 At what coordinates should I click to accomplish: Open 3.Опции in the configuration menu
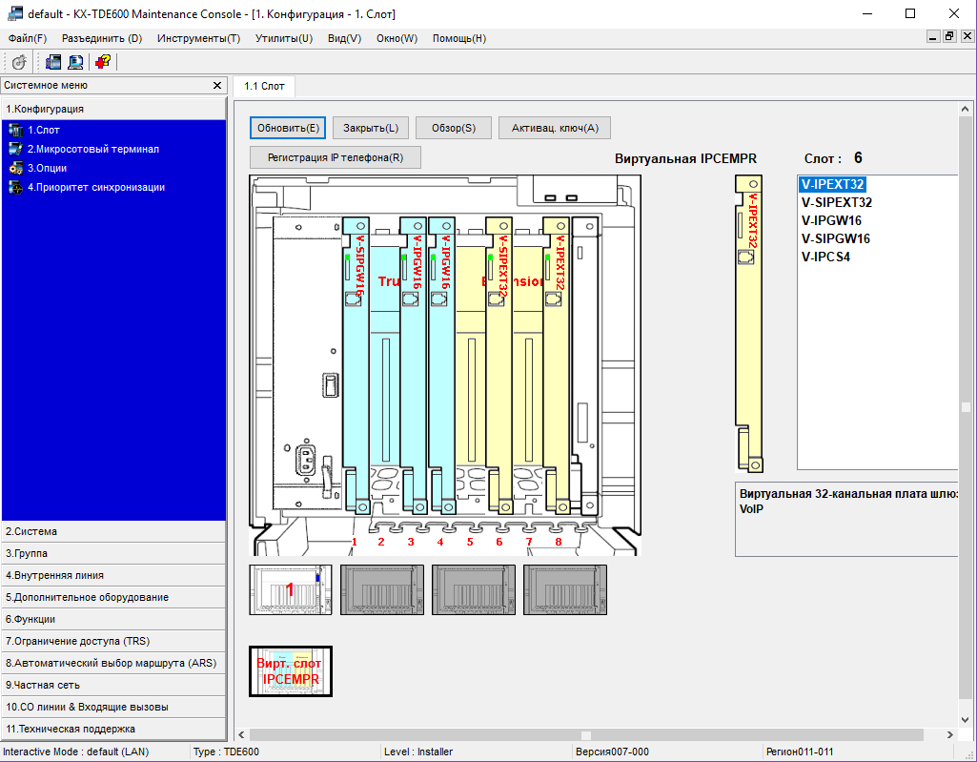(x=46, y=168)
